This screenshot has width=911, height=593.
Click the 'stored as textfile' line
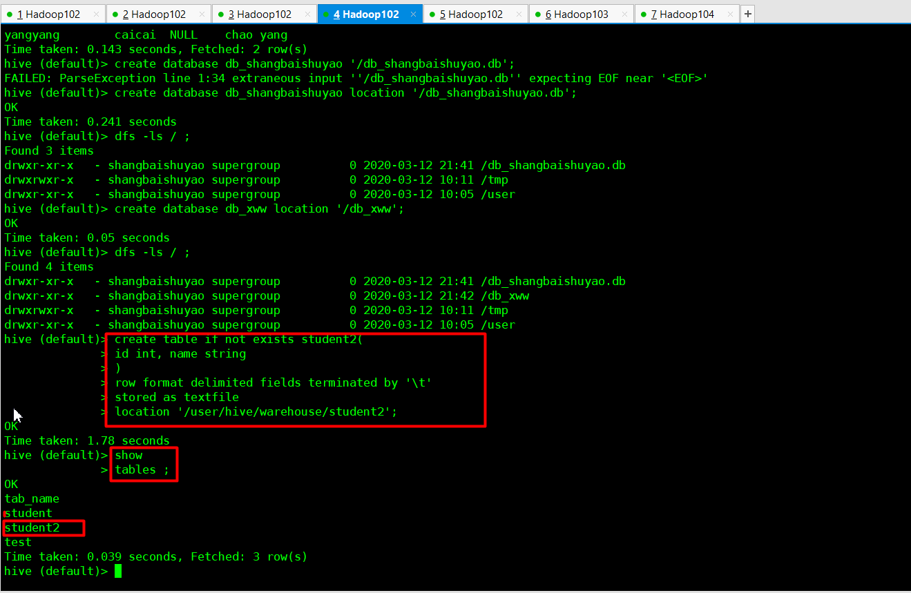pos(177,397)
